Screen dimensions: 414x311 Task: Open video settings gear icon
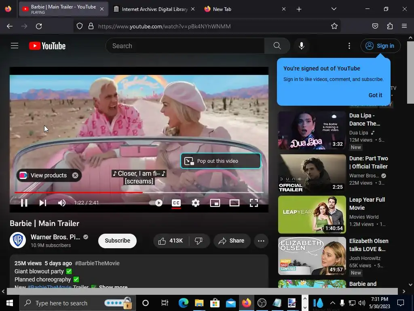[196, 203]
